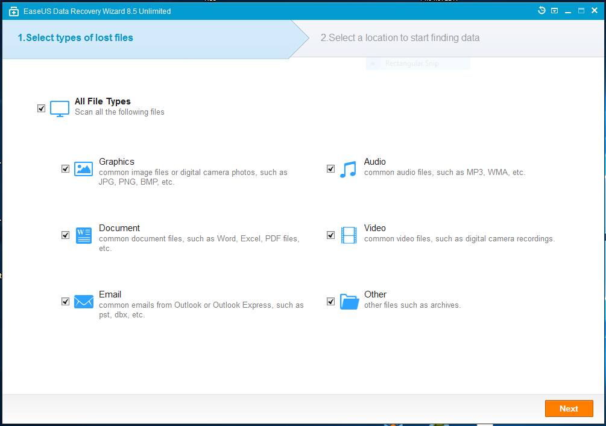Click the 'common emails from Outlook' description
The height and width of the screenshot is (426, 606).
coord(201,310)
